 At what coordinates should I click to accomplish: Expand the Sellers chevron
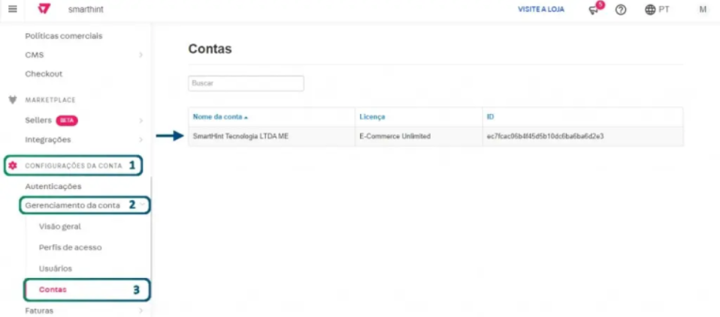pyautogui.click(x=141, y=121)
